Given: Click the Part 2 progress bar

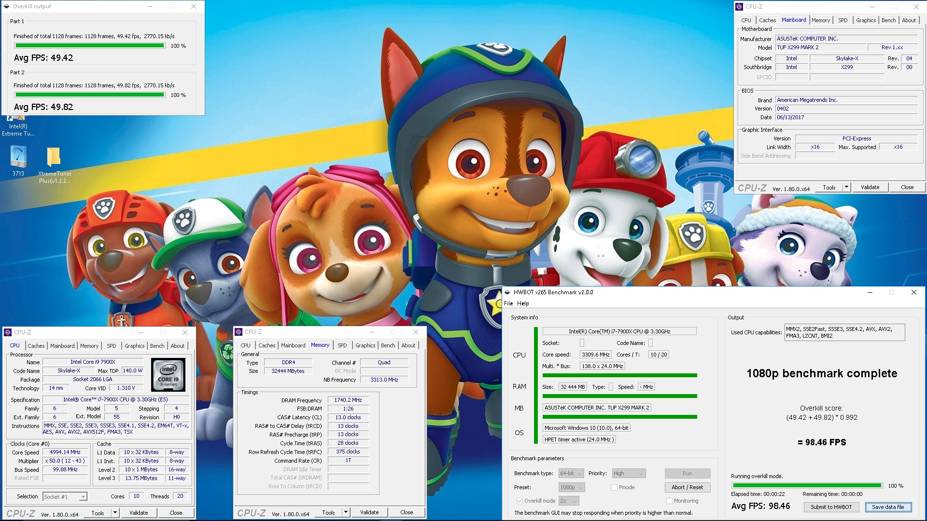Looking at the screenshot, I should pyautogui.click(x=90, y=95).
